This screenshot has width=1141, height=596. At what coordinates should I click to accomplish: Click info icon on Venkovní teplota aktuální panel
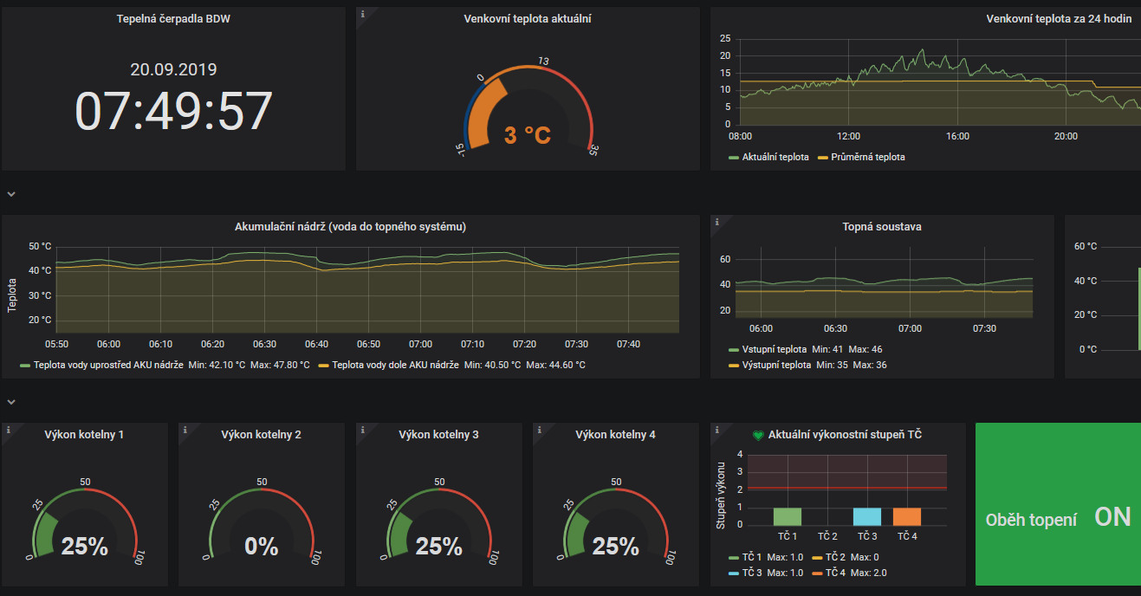[362, 14]
